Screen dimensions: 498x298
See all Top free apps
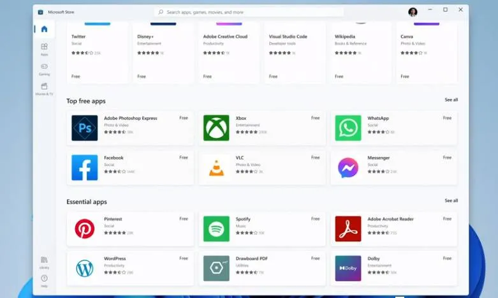[x=451, y=100]
